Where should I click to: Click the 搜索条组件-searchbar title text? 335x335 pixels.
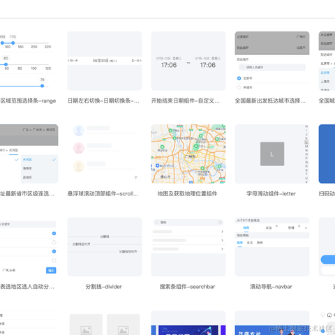[187, 287]
